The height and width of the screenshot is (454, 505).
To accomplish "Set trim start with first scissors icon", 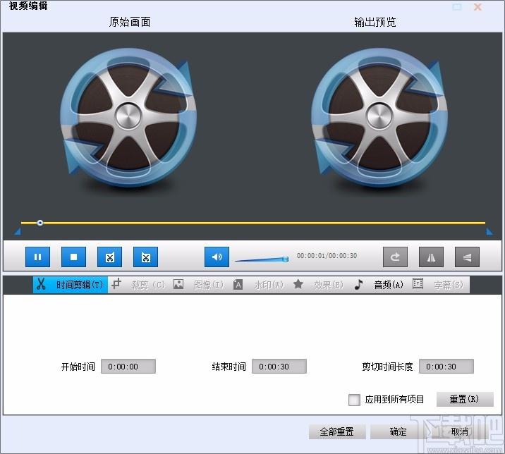I will tap(109, 257).
